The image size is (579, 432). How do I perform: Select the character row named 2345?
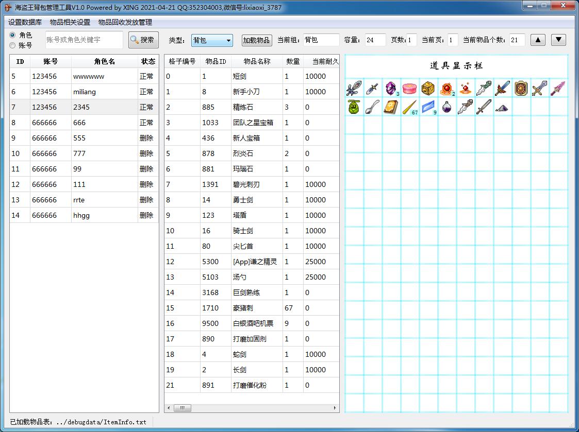point(84,107)
